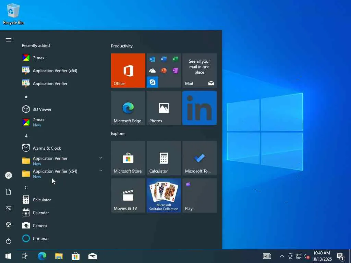Open the notification Action Center
351x263 pixels.
tap(340, 256)
